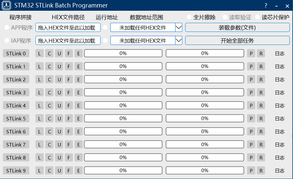Viewport: 293px width, 179px height.
Task: Click the U button in STLink 3 row
Action: [x=59, y=92]
